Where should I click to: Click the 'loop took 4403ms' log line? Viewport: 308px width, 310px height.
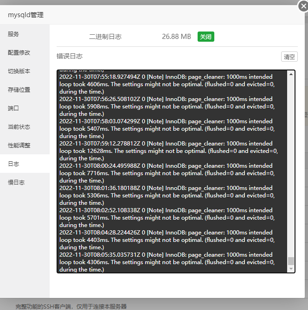click(x=167, y=240)
